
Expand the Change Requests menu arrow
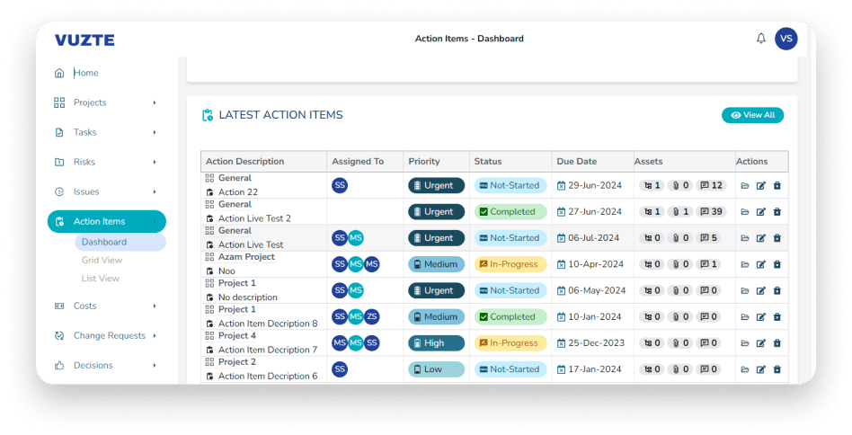[x=155, y=335]
